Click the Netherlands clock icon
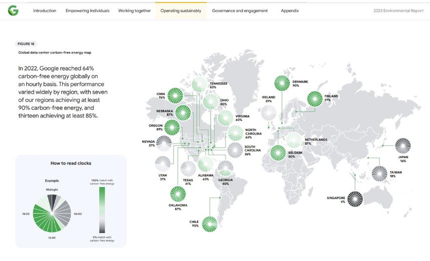Viewport: 430px width, 261px height. tap(294, 140)
